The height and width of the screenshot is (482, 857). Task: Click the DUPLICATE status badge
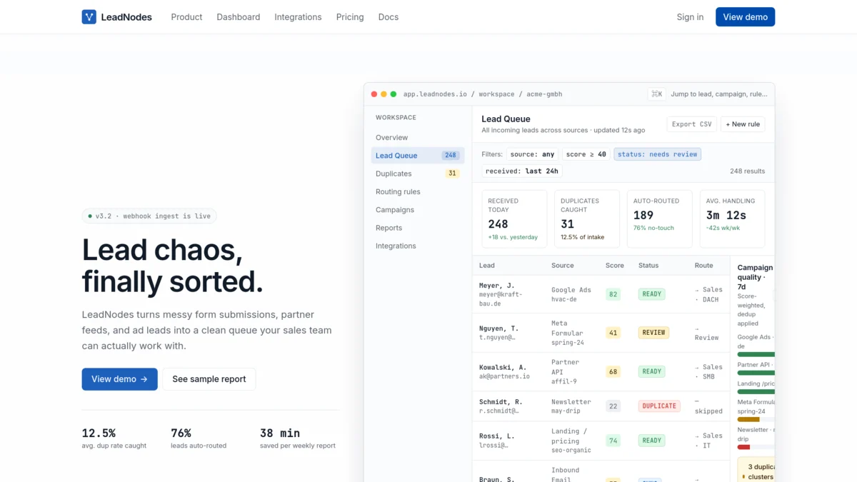tap(659, 406)
